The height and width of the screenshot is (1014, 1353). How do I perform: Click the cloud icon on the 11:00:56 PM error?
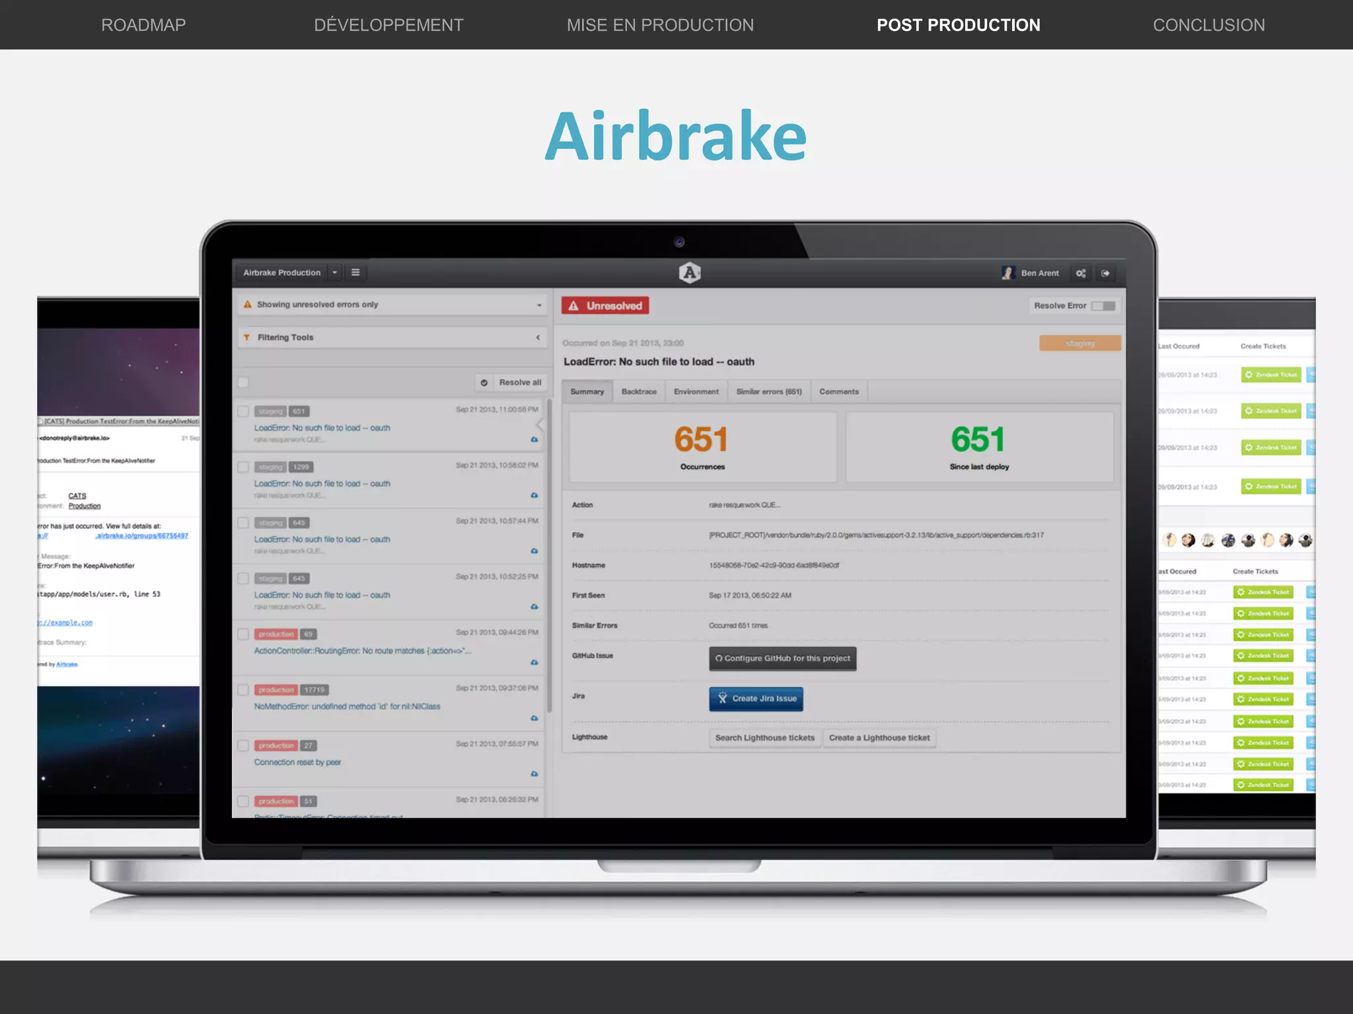tap(534, 440)
